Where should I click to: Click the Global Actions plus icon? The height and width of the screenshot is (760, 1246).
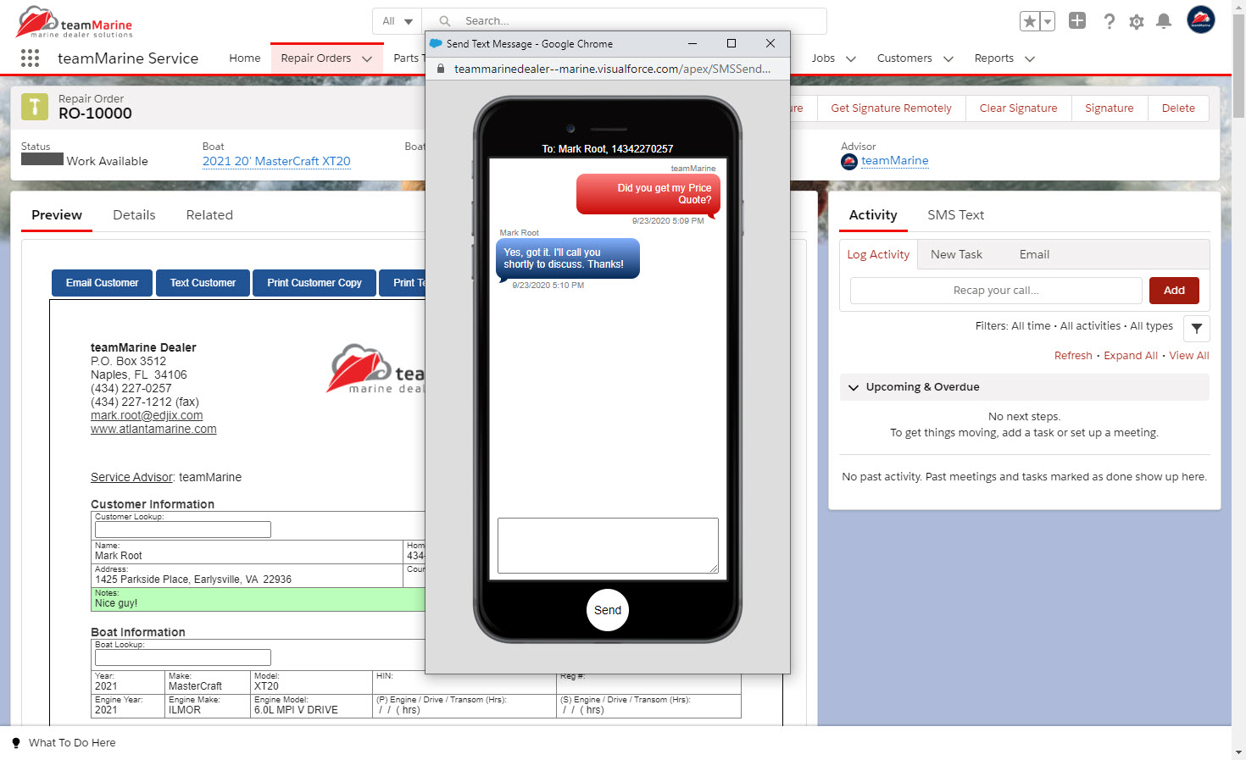coord(1077,21)
